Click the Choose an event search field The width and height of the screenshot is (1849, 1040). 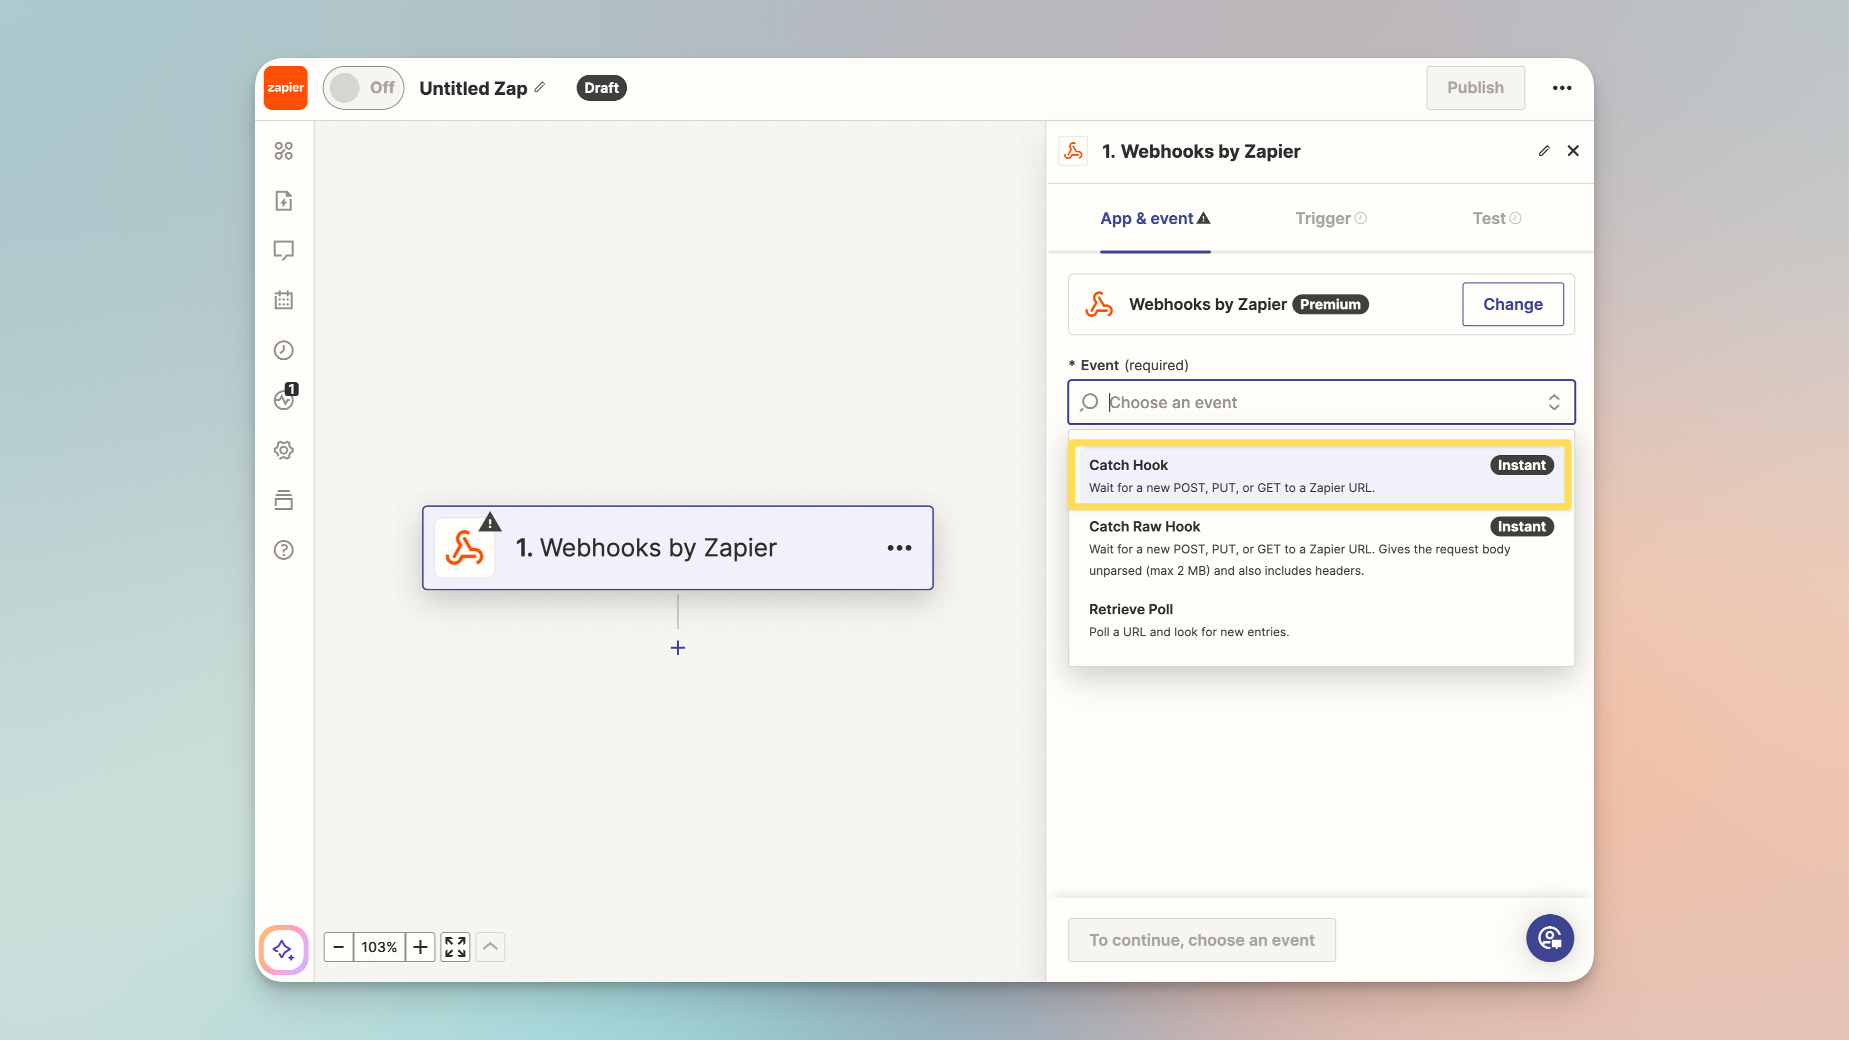(x=1321, y=402)
